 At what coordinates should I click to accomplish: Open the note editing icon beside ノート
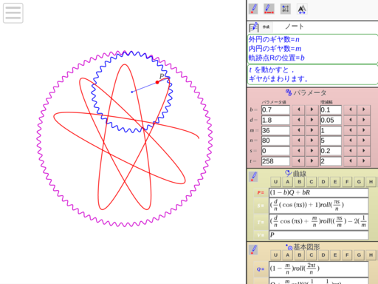[x=254, y=27]
